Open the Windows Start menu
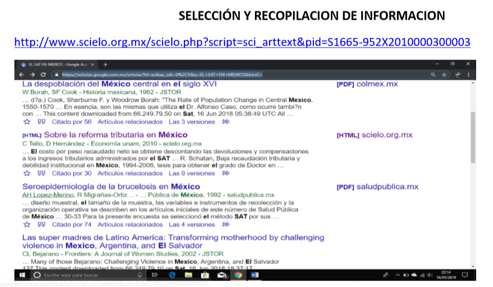 22,275
